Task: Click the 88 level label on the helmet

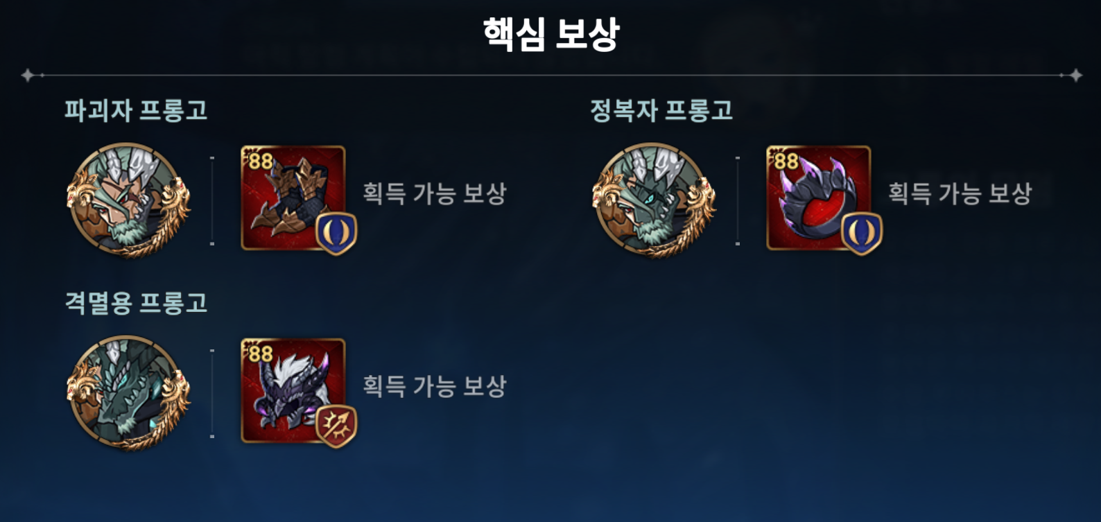Action: pos(260,354)
